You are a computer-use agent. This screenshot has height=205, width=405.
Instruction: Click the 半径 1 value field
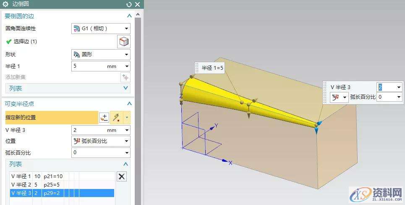(88, 66)
